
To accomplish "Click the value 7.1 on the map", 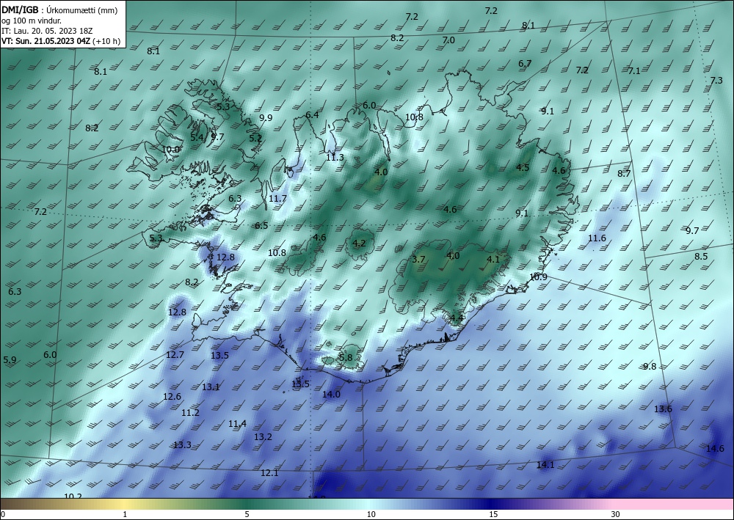I will 634,71.
